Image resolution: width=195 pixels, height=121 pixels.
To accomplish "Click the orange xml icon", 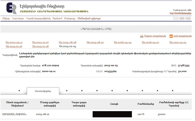I will click(171, 36).
